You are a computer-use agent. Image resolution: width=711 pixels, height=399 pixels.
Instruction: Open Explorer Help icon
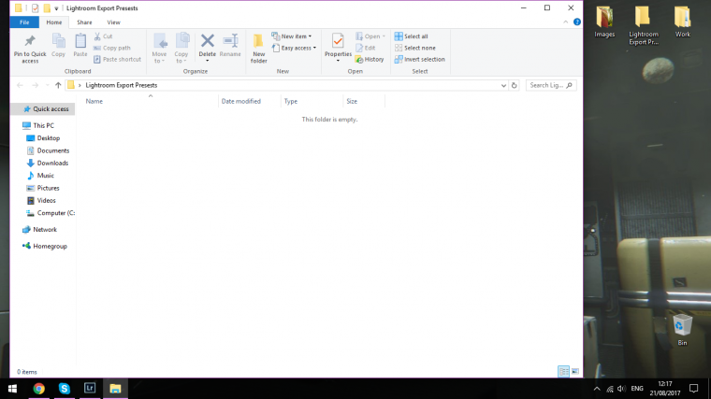click(x=577, y=21)
